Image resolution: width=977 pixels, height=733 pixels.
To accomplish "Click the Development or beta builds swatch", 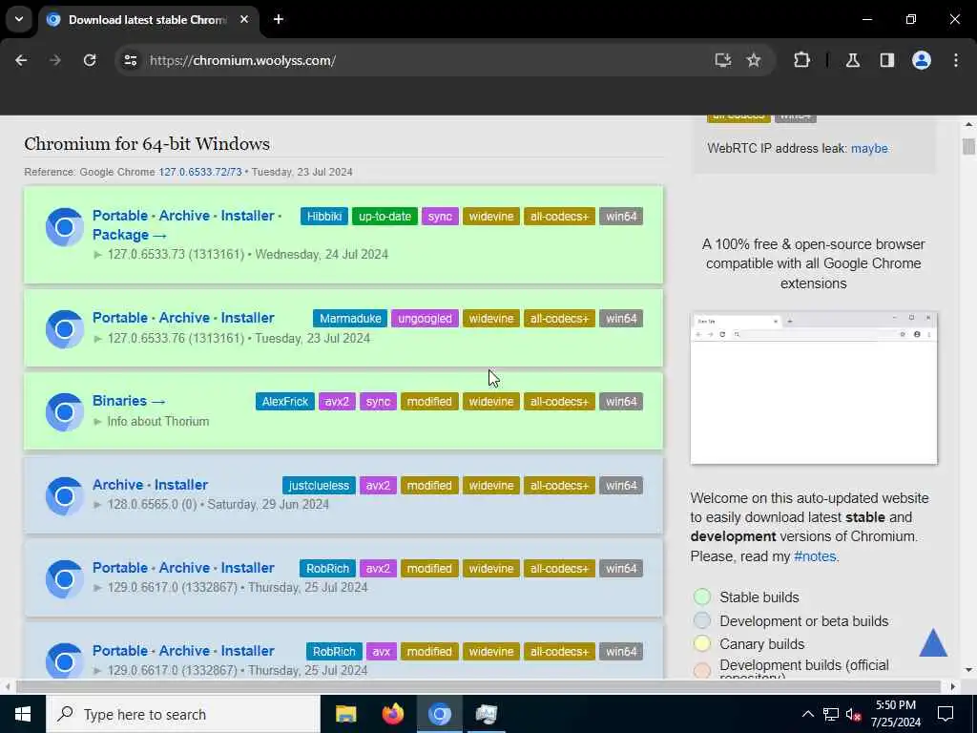I will click(702, 620).
